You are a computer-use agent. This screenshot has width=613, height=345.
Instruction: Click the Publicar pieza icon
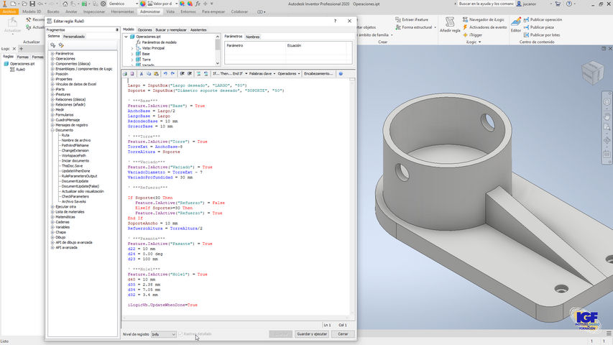(526, 27)
